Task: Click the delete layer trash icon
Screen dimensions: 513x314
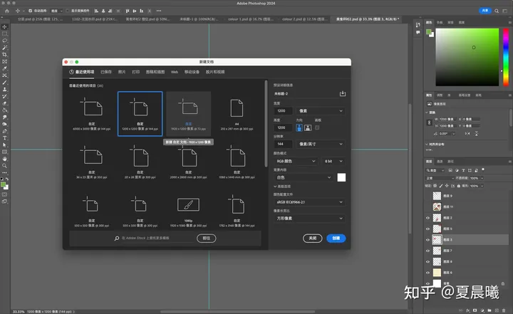Action: coord(504,310)
